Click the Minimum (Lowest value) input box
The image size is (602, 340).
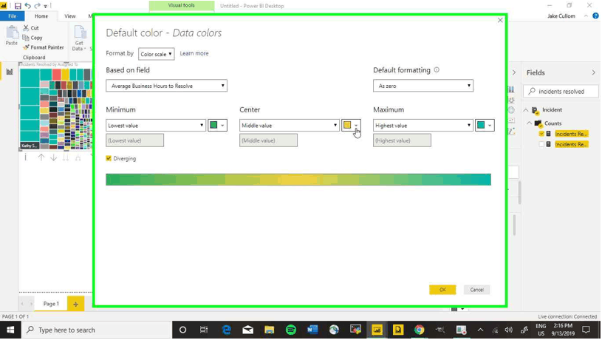point(134,140)
